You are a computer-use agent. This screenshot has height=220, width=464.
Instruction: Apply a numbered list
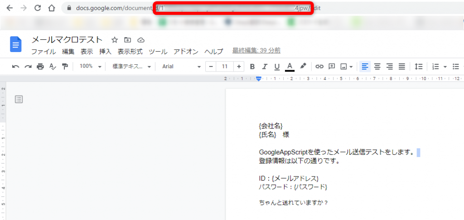(x=435, y=67)
